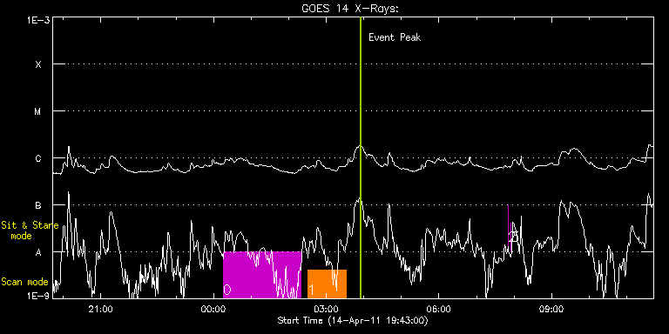The height and width of the screenshot is (334, 669).
Task: Click the small magenta marker labeled 2
Action: pos(510,230)
